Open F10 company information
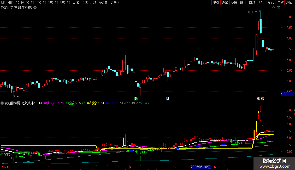 262,2
